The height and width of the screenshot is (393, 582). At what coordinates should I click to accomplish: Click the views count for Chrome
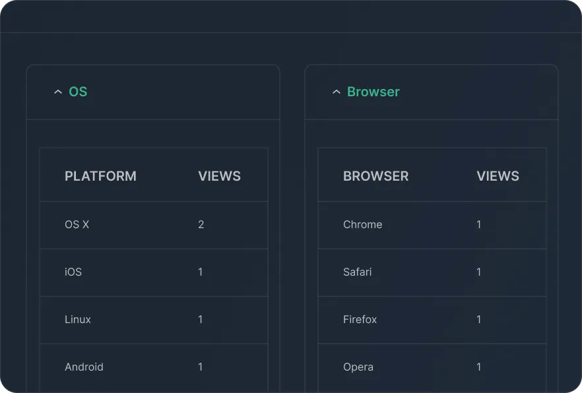[x=479, y=224]
